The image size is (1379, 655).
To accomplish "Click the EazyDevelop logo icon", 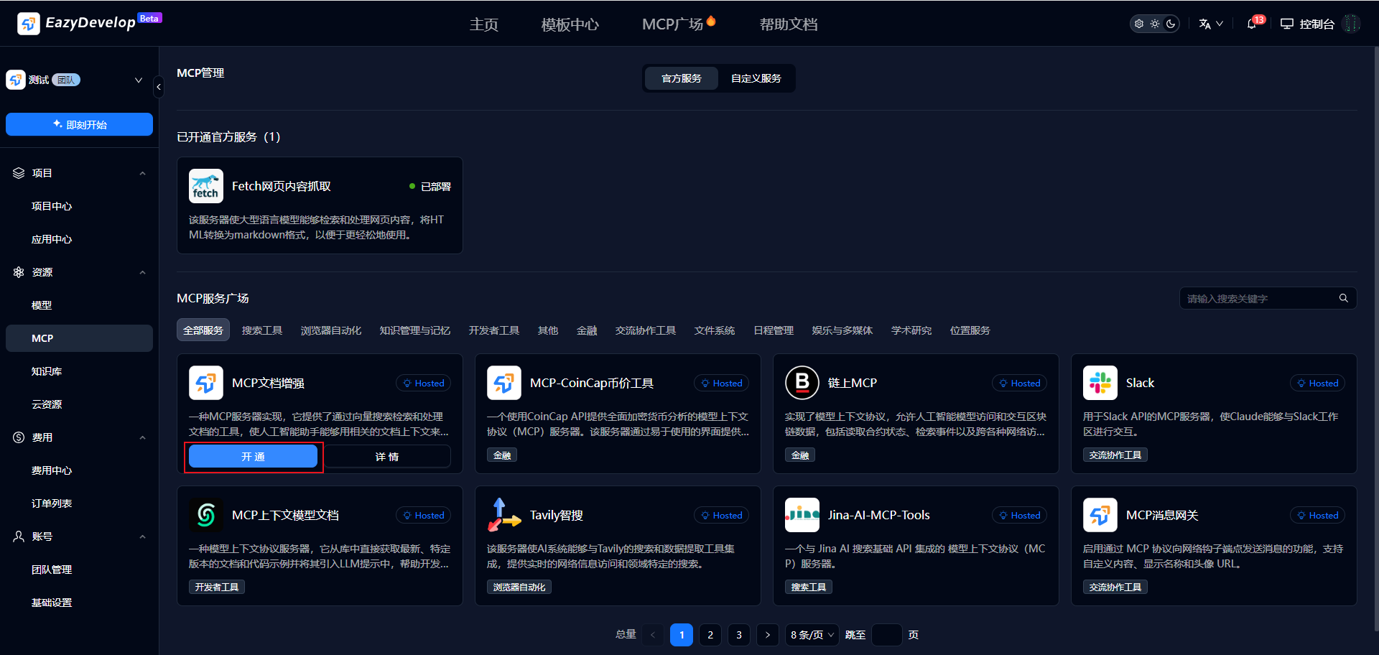I will 28,24.
